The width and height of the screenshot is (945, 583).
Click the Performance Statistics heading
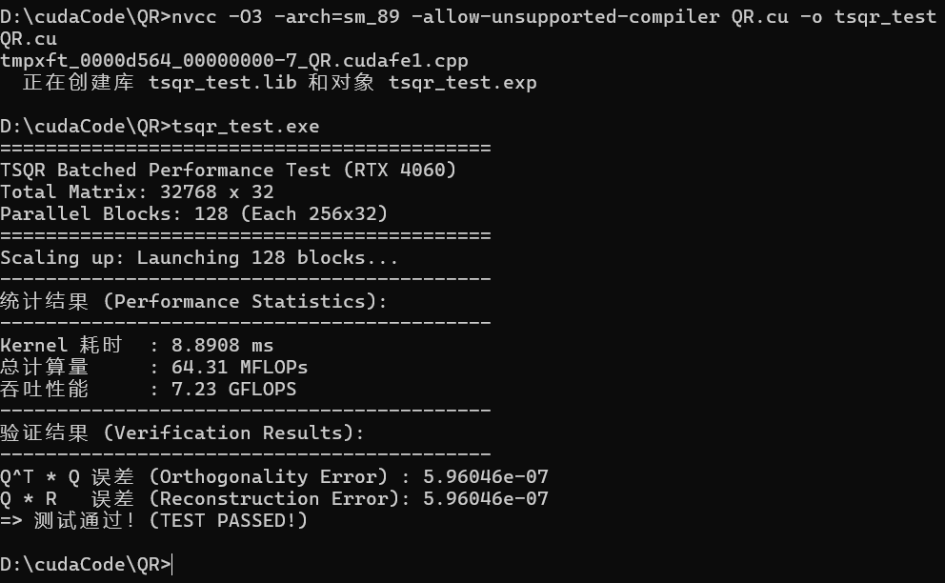194,302
